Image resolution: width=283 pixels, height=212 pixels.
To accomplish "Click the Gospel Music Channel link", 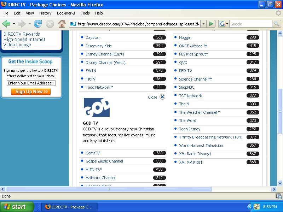I will click(x=104, y=161).
